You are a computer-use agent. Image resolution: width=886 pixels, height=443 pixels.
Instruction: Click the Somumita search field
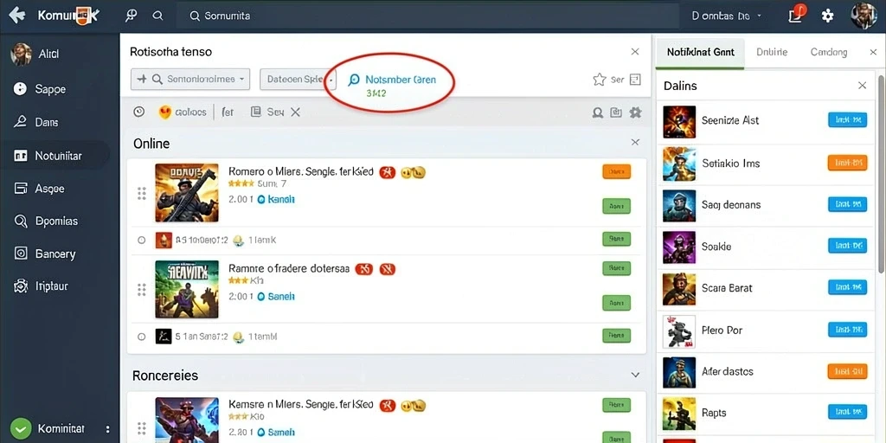click(427, 16)
